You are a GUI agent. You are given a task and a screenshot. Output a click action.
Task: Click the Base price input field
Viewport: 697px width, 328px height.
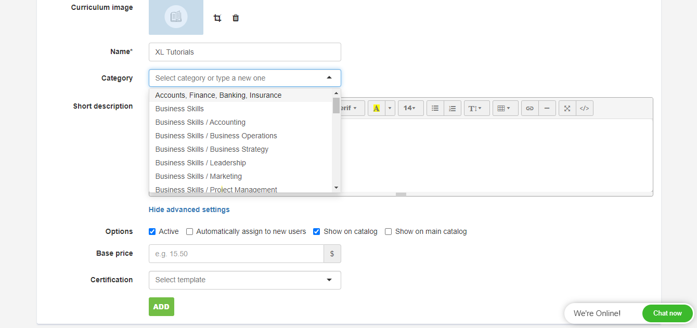[236, 254]
